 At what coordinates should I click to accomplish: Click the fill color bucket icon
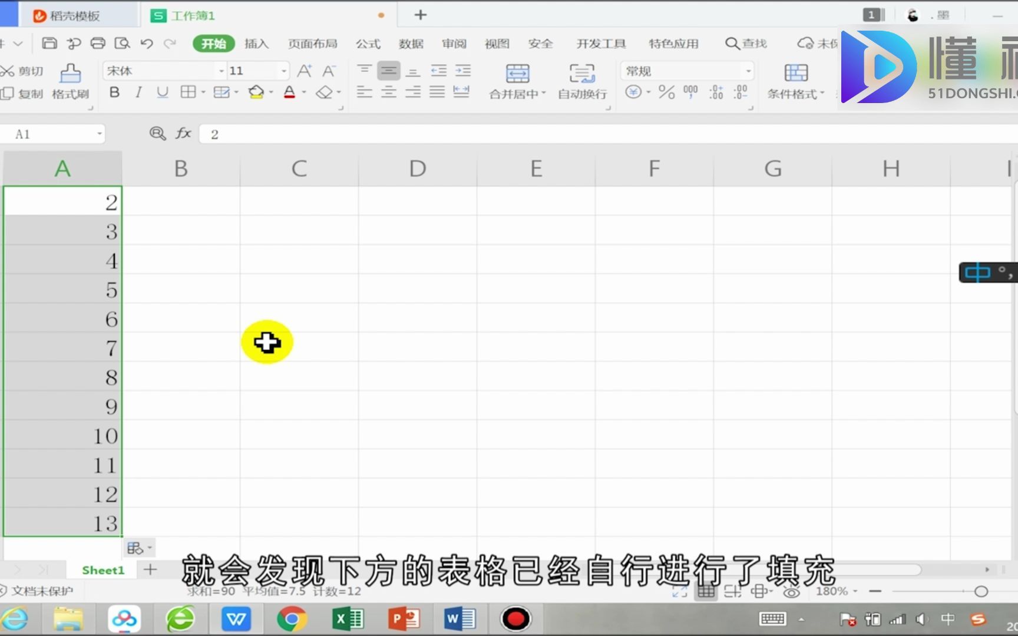click(x=256, y=92)
